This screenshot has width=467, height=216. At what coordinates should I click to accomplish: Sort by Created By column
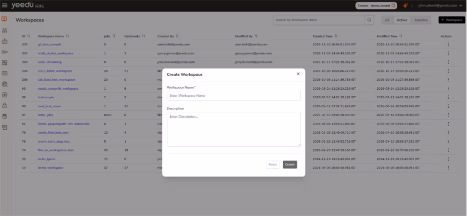point(177,36)
